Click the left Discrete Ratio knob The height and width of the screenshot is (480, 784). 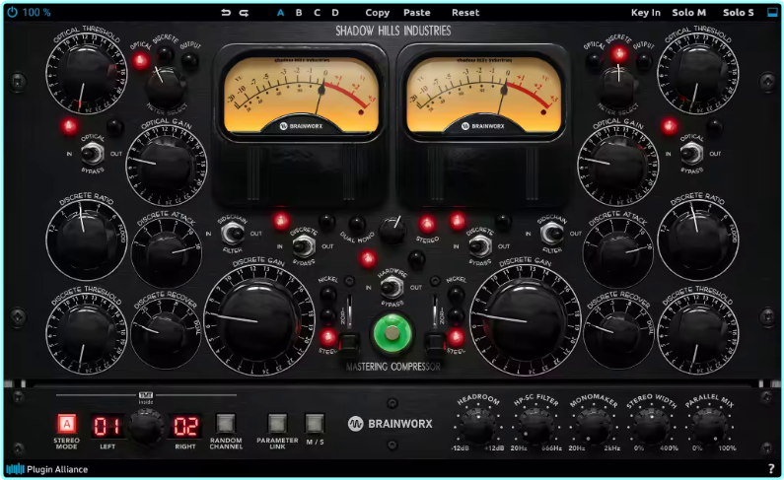tap(86, 239)
